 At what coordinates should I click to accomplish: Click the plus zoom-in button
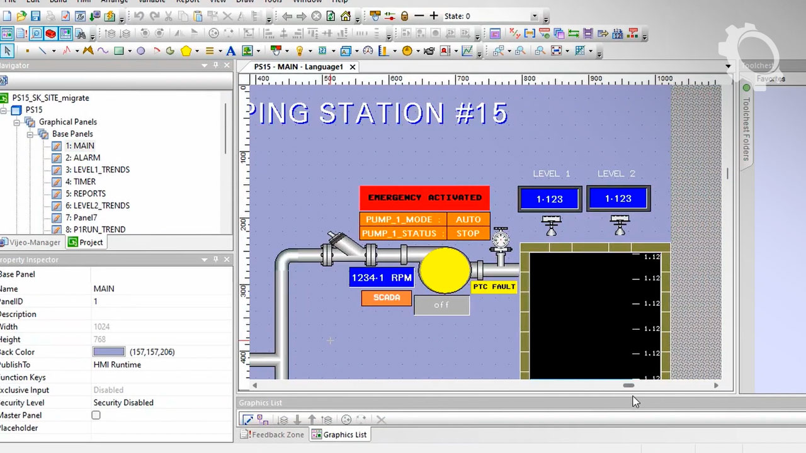434,16
